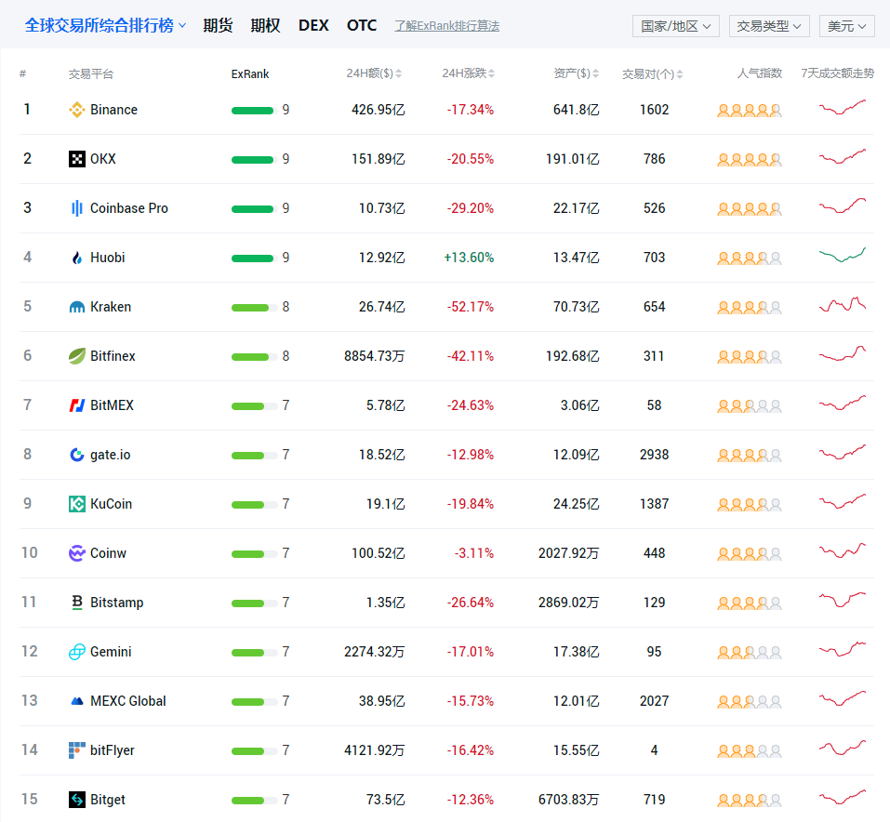Click the Bitget logo icon
The image size is (890, 822).
[76, 800]
